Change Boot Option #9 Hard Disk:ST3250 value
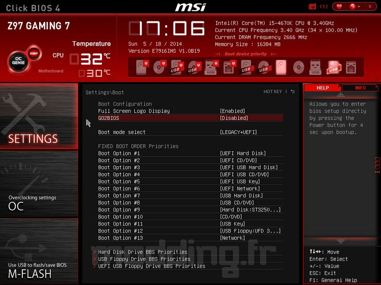Viewport: 381px width, 285px height. [251, 209]
